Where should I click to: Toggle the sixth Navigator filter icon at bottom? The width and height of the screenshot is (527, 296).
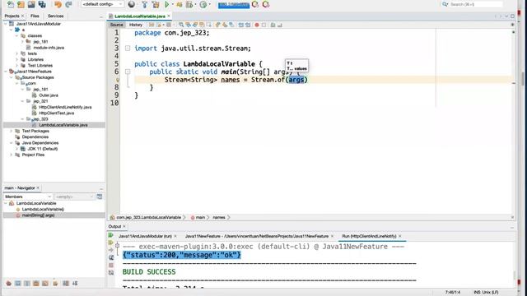point(55,284)
